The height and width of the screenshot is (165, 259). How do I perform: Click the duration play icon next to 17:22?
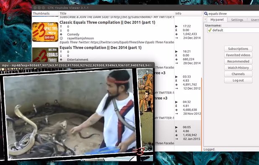tap(176, 26)
